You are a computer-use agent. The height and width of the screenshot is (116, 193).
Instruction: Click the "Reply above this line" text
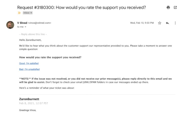33,34
